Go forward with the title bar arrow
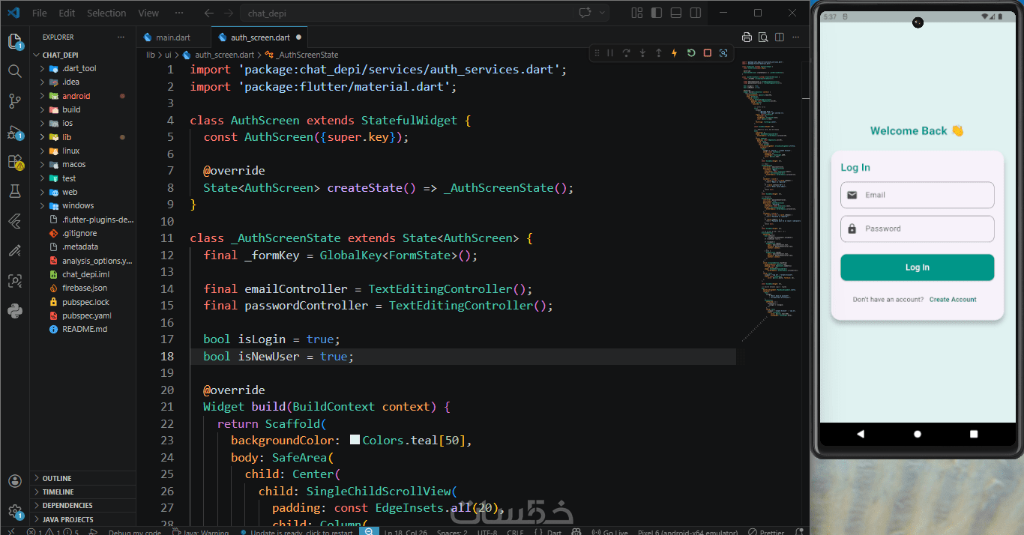Viewport: 1024px width, 535px height. coord(228,13)
